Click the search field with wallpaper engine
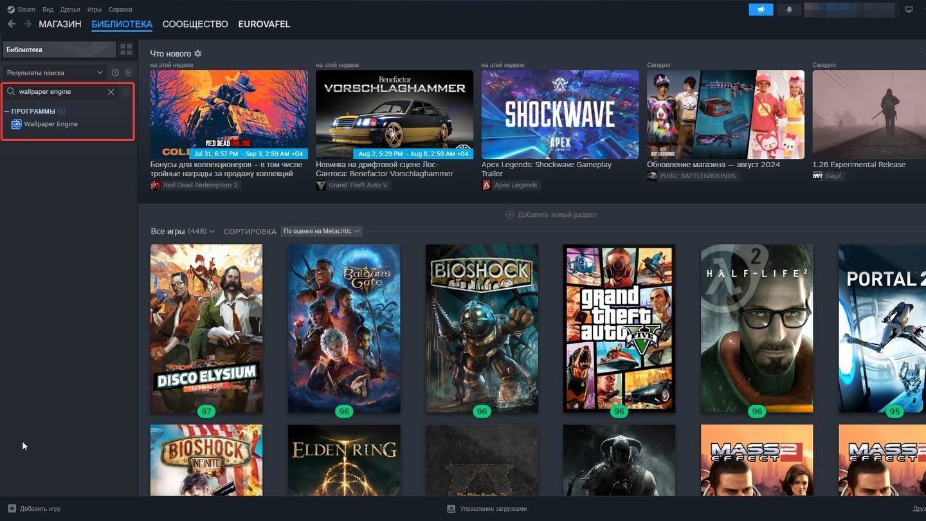The image size is (926, 521). (61, 92)
